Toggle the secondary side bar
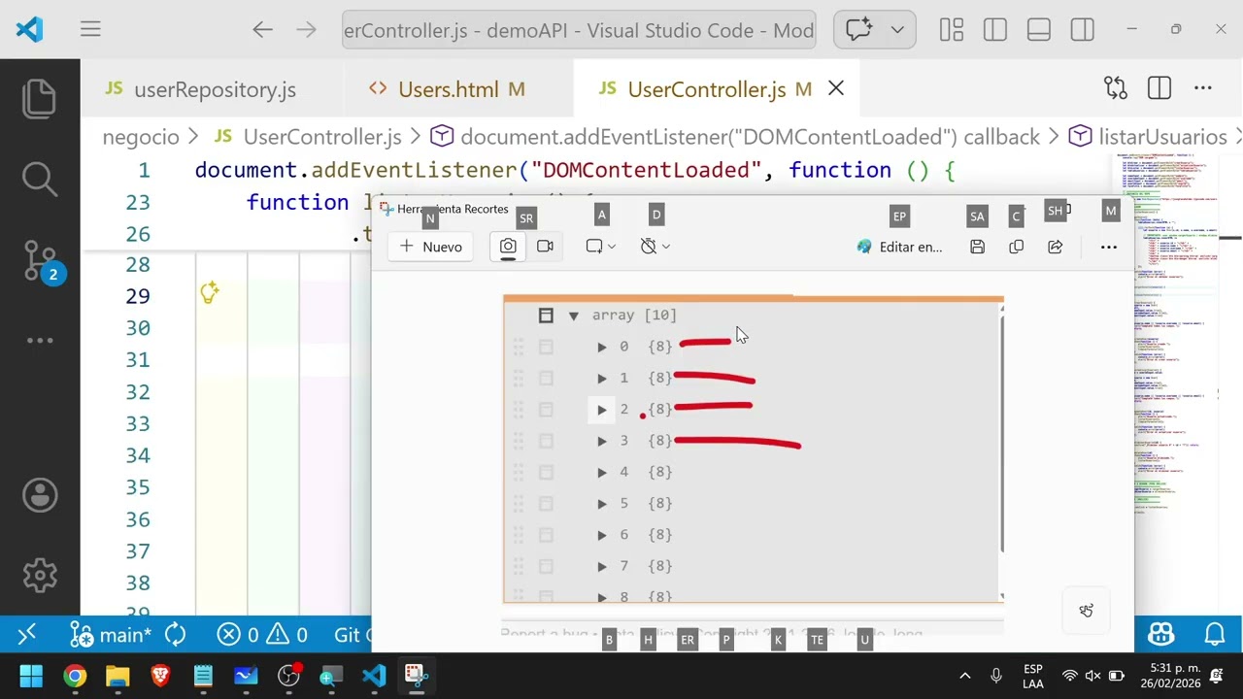This screenshot has width=1243, height=699. pyautogui.click(x=1082, y=29)
